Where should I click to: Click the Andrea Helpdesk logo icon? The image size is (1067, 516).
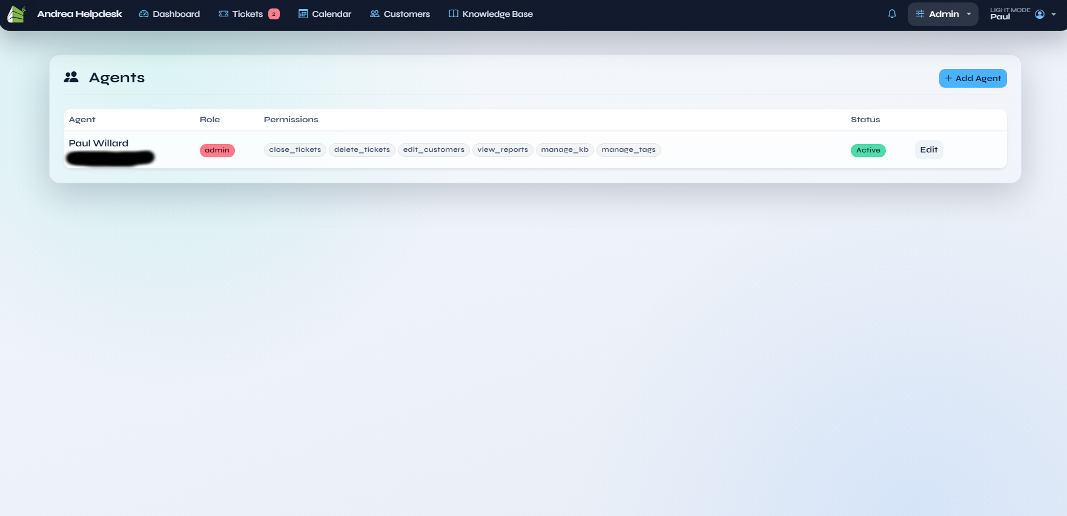pyautogui.click(x=16, y=14)
